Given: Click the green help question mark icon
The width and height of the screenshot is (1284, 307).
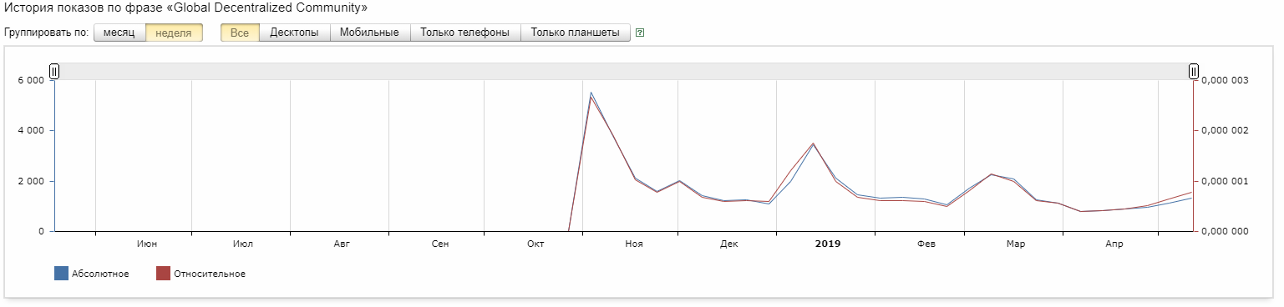Looking at the screenshot, I should point(640,33).
